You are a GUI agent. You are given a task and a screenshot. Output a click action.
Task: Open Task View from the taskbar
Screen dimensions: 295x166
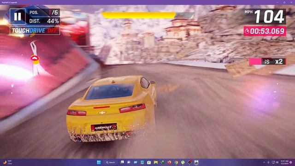[122, 162]
